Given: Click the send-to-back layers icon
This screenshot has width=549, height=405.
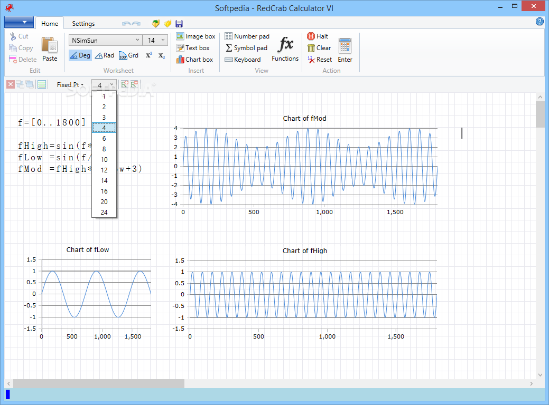Looking at the screenshot, I should pyautogui.click(x=30, y=84).
